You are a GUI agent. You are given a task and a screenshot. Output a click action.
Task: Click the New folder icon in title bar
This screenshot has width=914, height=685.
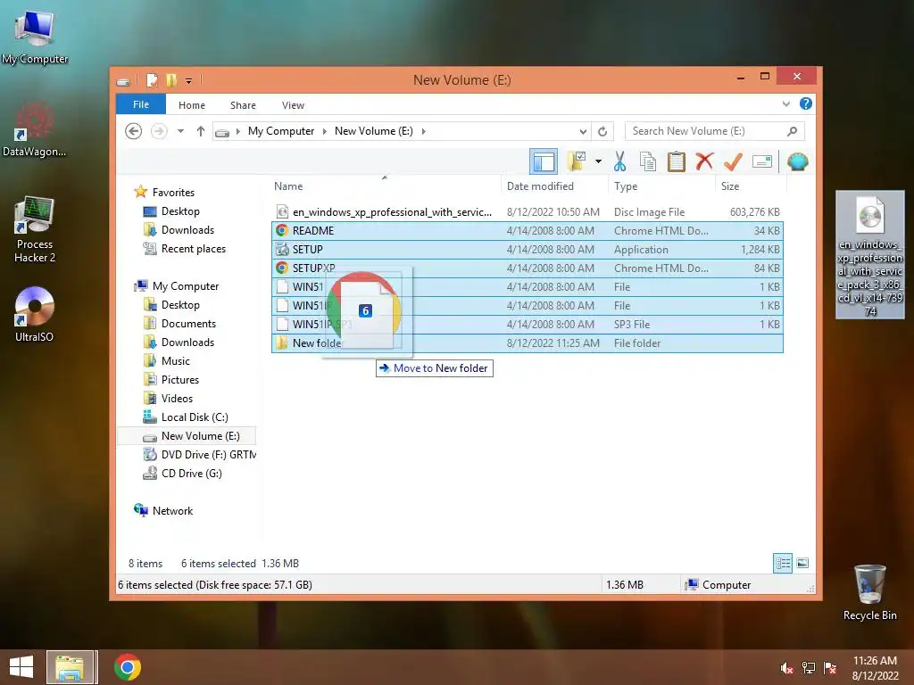(171, 79)
